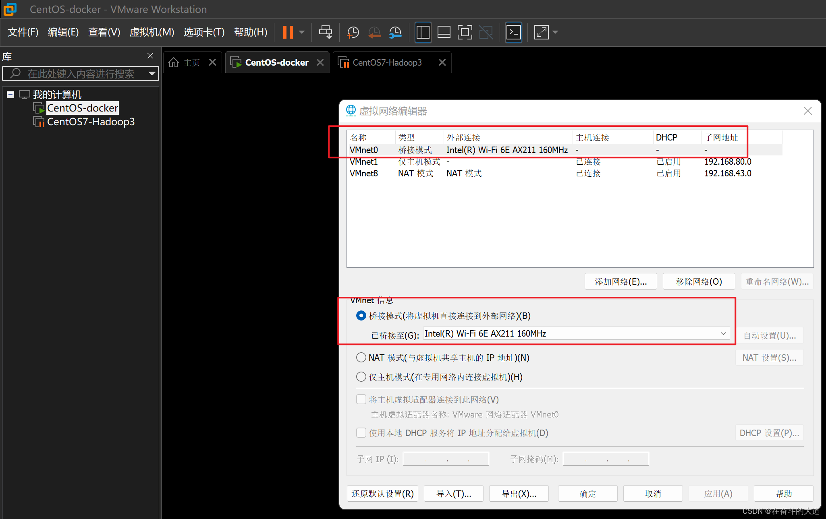Take a snapshot of the VM
This screenshot has width=826, height=519.
(353, 32)
